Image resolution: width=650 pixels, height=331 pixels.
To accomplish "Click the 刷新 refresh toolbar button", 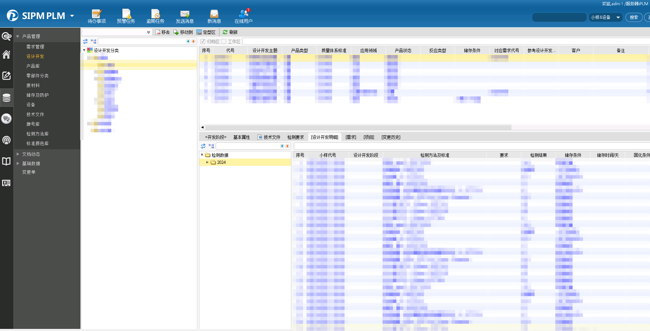I will tap(230, 32).
